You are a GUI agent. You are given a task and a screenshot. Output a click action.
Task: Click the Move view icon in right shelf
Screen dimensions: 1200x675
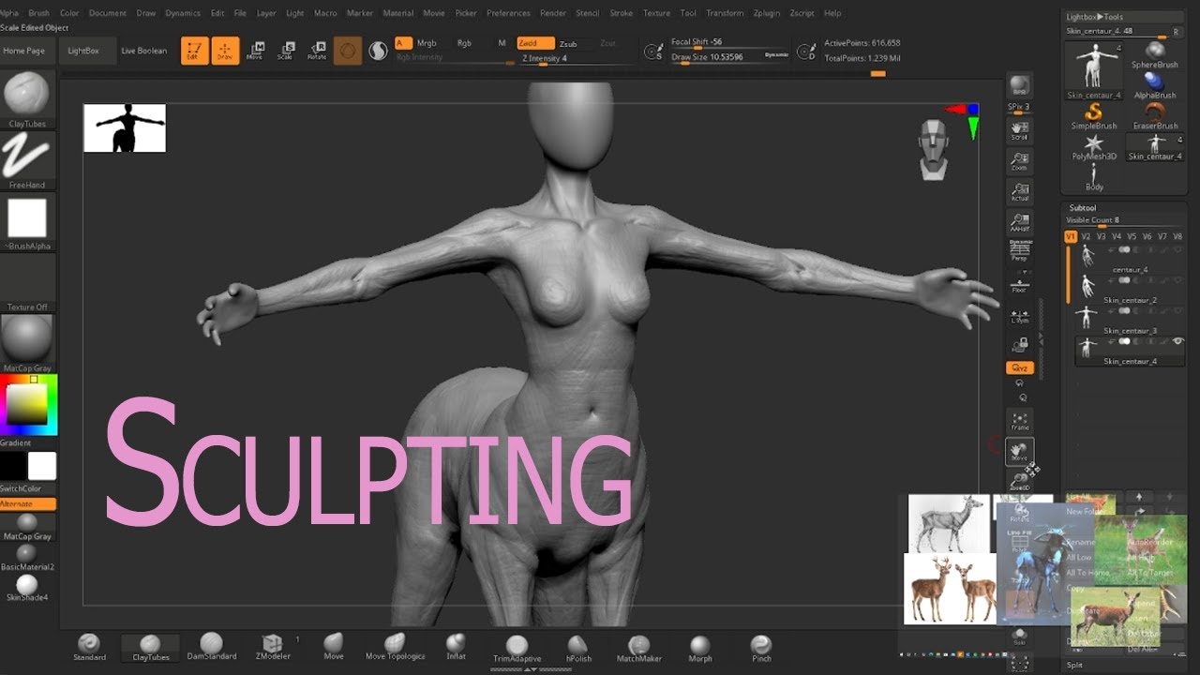pyautogui.click(x=1020, y=452)
